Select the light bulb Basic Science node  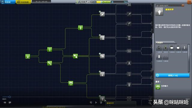[102, 98]
